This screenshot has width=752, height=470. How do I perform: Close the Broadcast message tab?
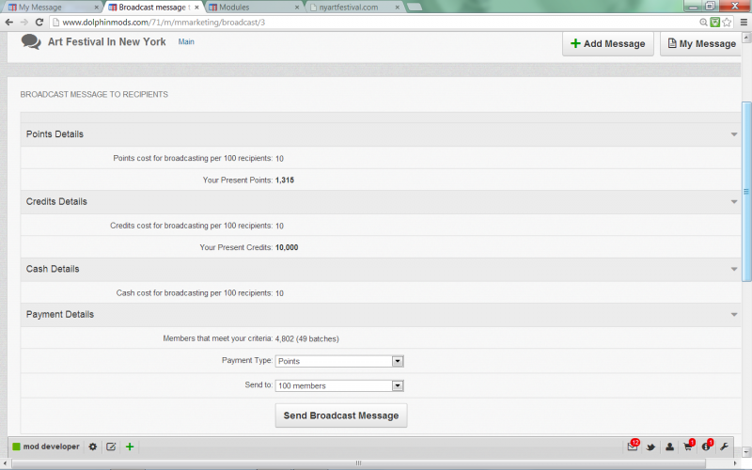[196, 8]
